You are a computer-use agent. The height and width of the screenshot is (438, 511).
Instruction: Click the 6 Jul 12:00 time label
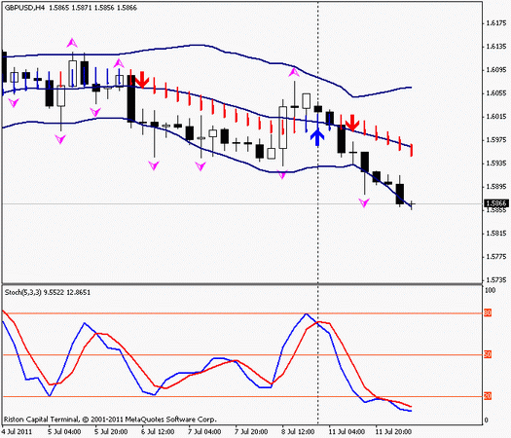coord(158,432)
